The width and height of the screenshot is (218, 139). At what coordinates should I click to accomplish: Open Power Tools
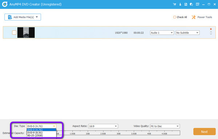coord(202,17)
